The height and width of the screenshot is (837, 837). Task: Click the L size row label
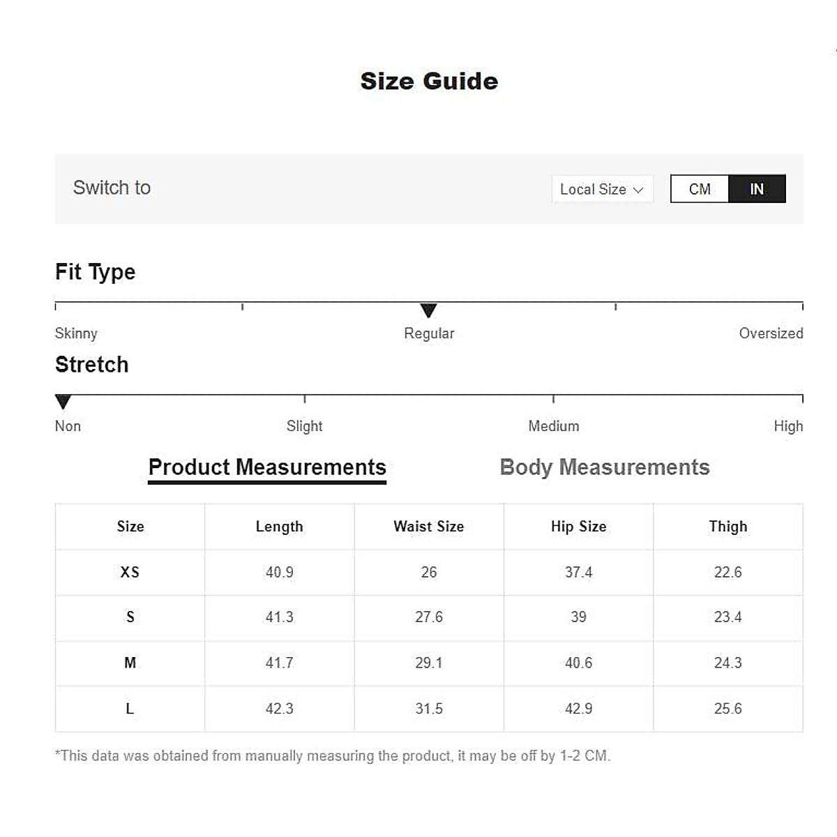coord(130,709)
